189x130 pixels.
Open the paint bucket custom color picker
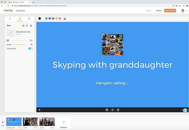tap(65, 19)
